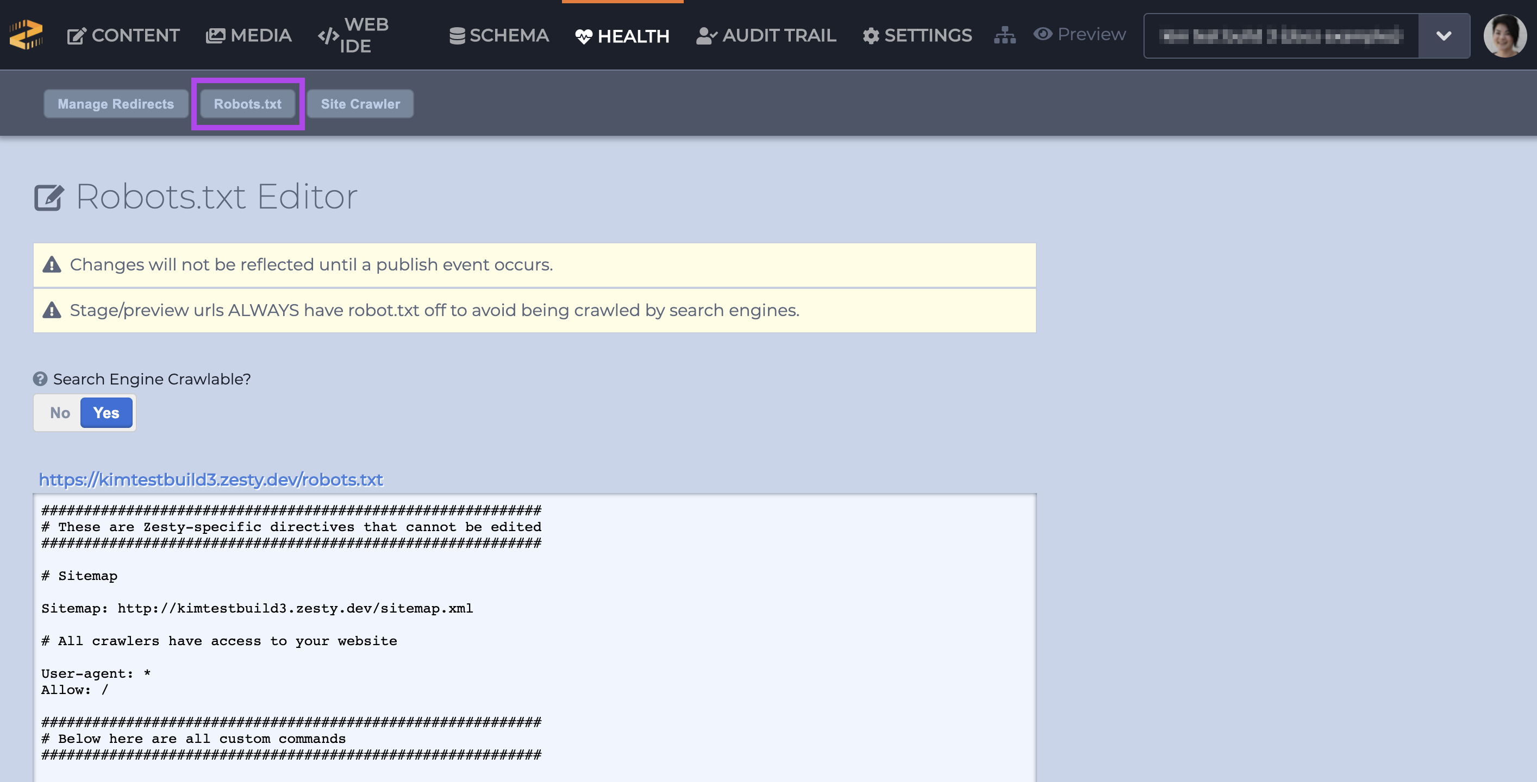Click the 'Stage/preview urls ALWAYS' notice text
1537x782 pixels.
434,310
